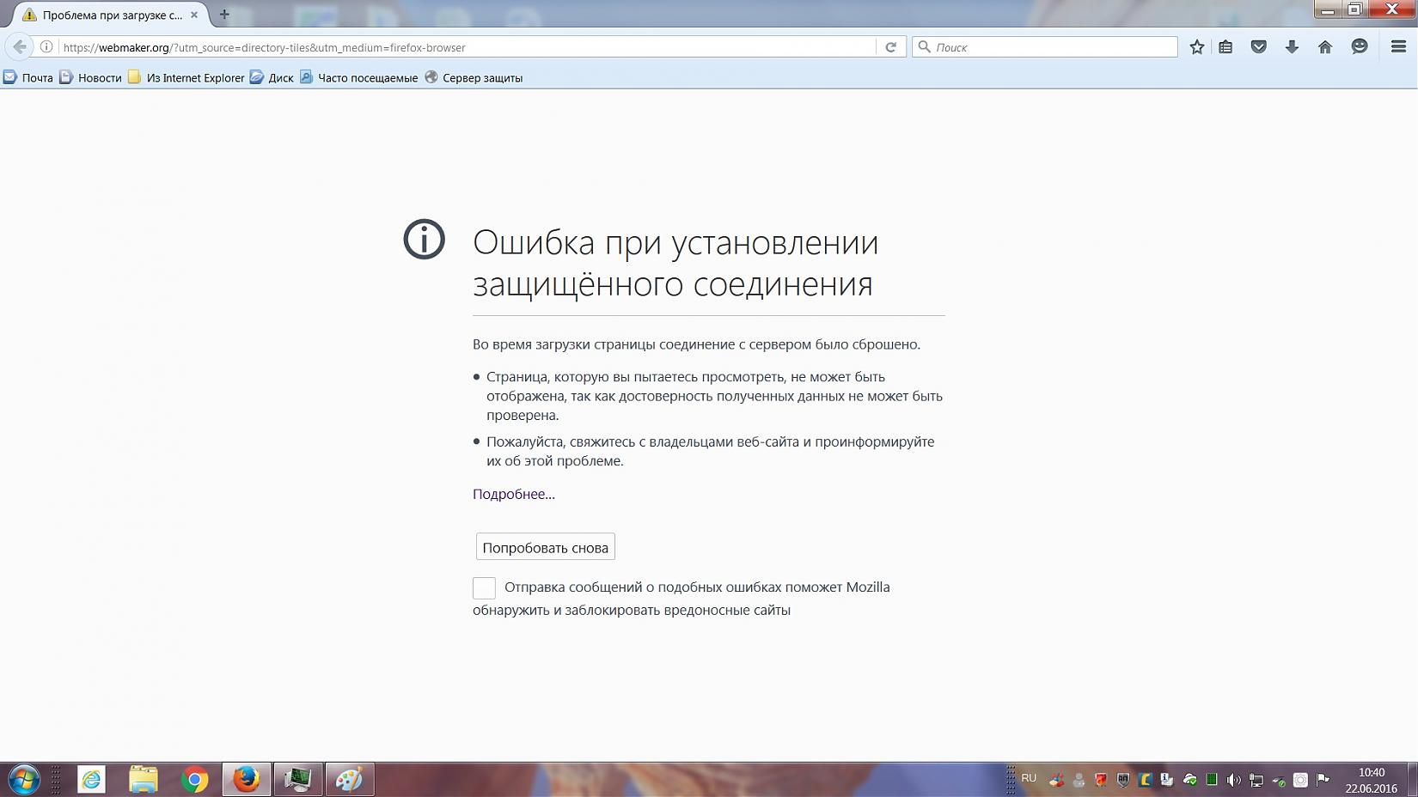Image resolution: width=1418 pixels, height=797 pixels.
Task: Switch the RU input language indicator
Action: point(1029,778)
